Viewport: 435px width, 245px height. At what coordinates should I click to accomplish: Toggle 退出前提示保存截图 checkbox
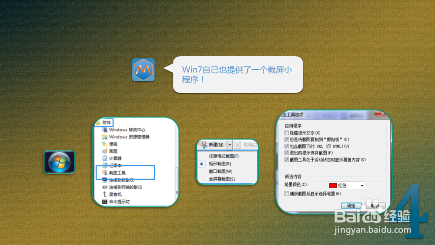coord(287,153)
